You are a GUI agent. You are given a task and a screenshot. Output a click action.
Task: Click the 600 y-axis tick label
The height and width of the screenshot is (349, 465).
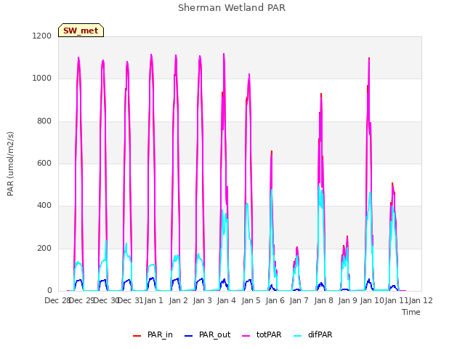[x=44, y=163]
